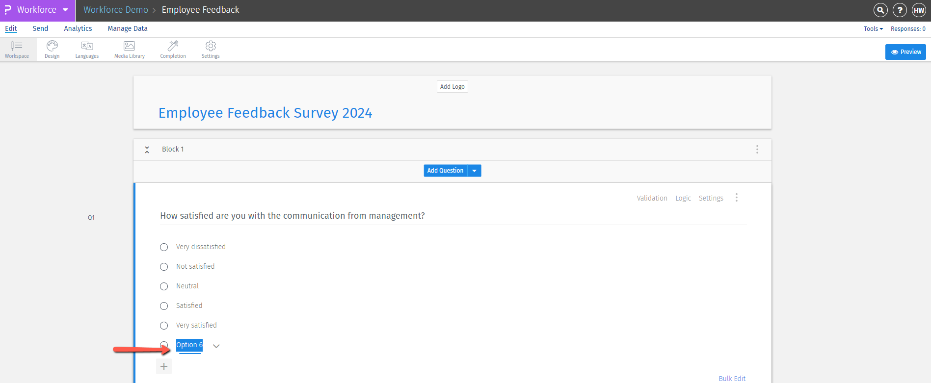Viewport: 931px width, 383px height.
Task: Expand the Add Question dropdown arrow
Action: 474,171
